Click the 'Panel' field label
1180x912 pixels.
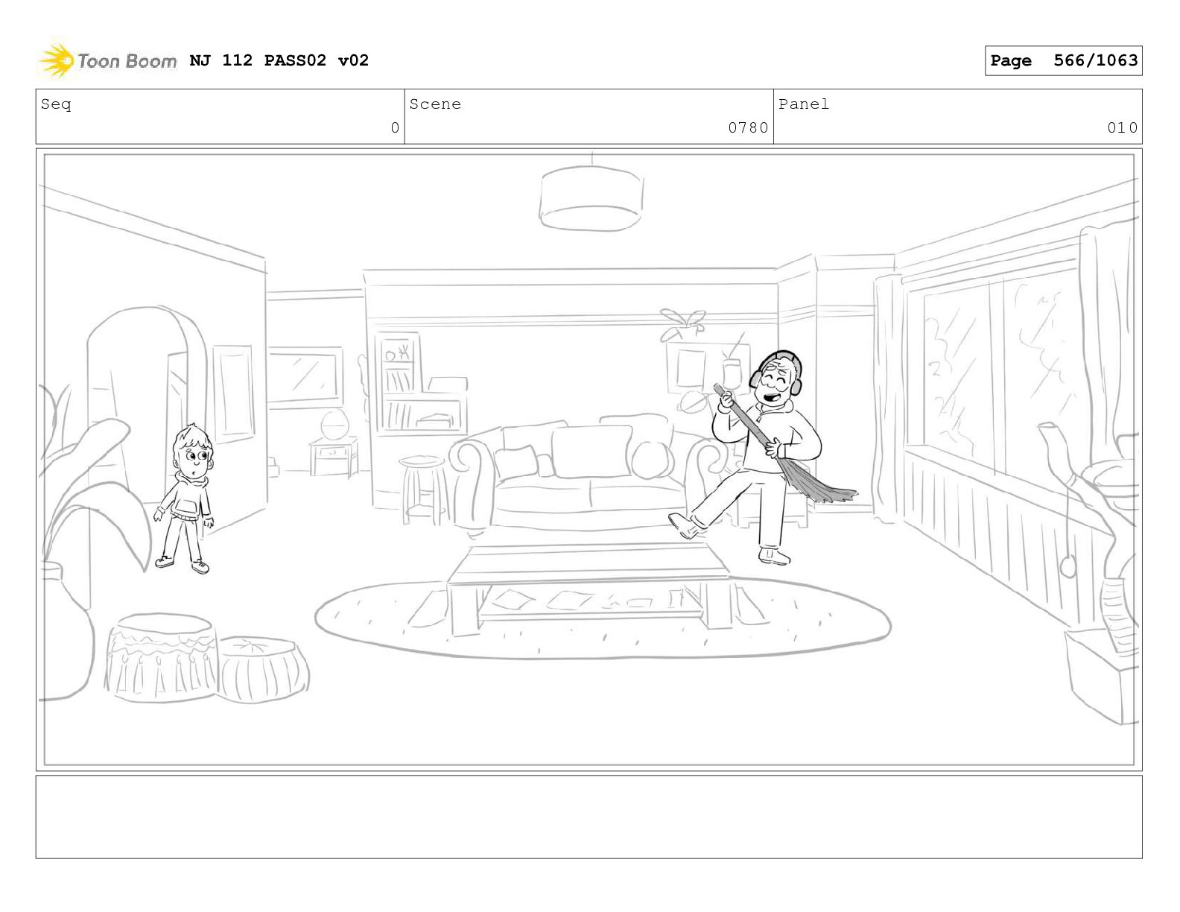pos(804,104)
